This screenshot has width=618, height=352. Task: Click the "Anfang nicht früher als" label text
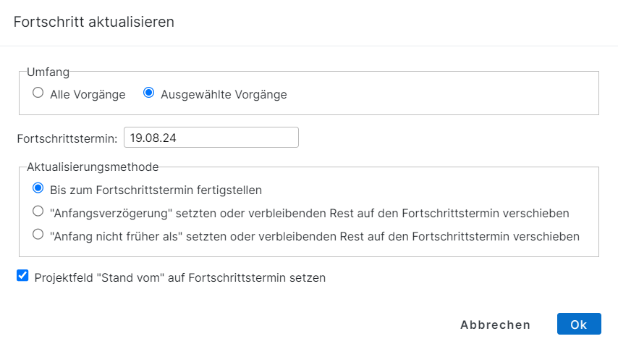[x=314, y=236]
